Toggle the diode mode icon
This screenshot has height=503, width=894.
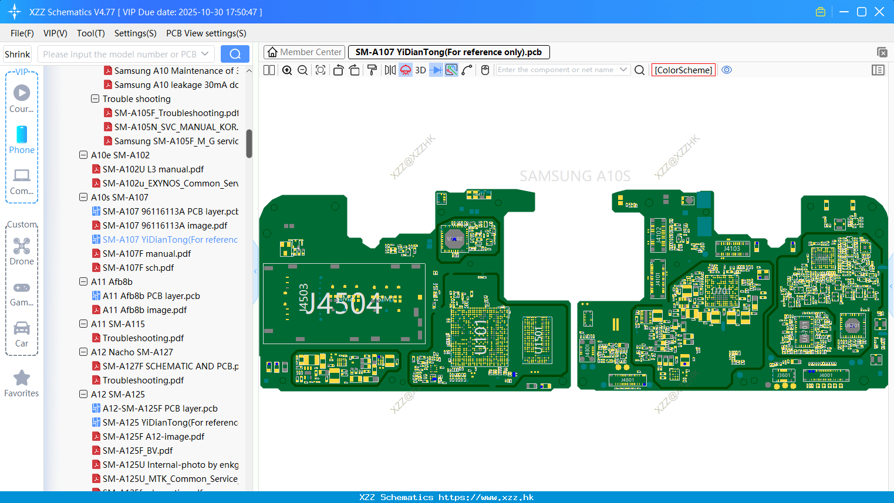click(436, 70)
